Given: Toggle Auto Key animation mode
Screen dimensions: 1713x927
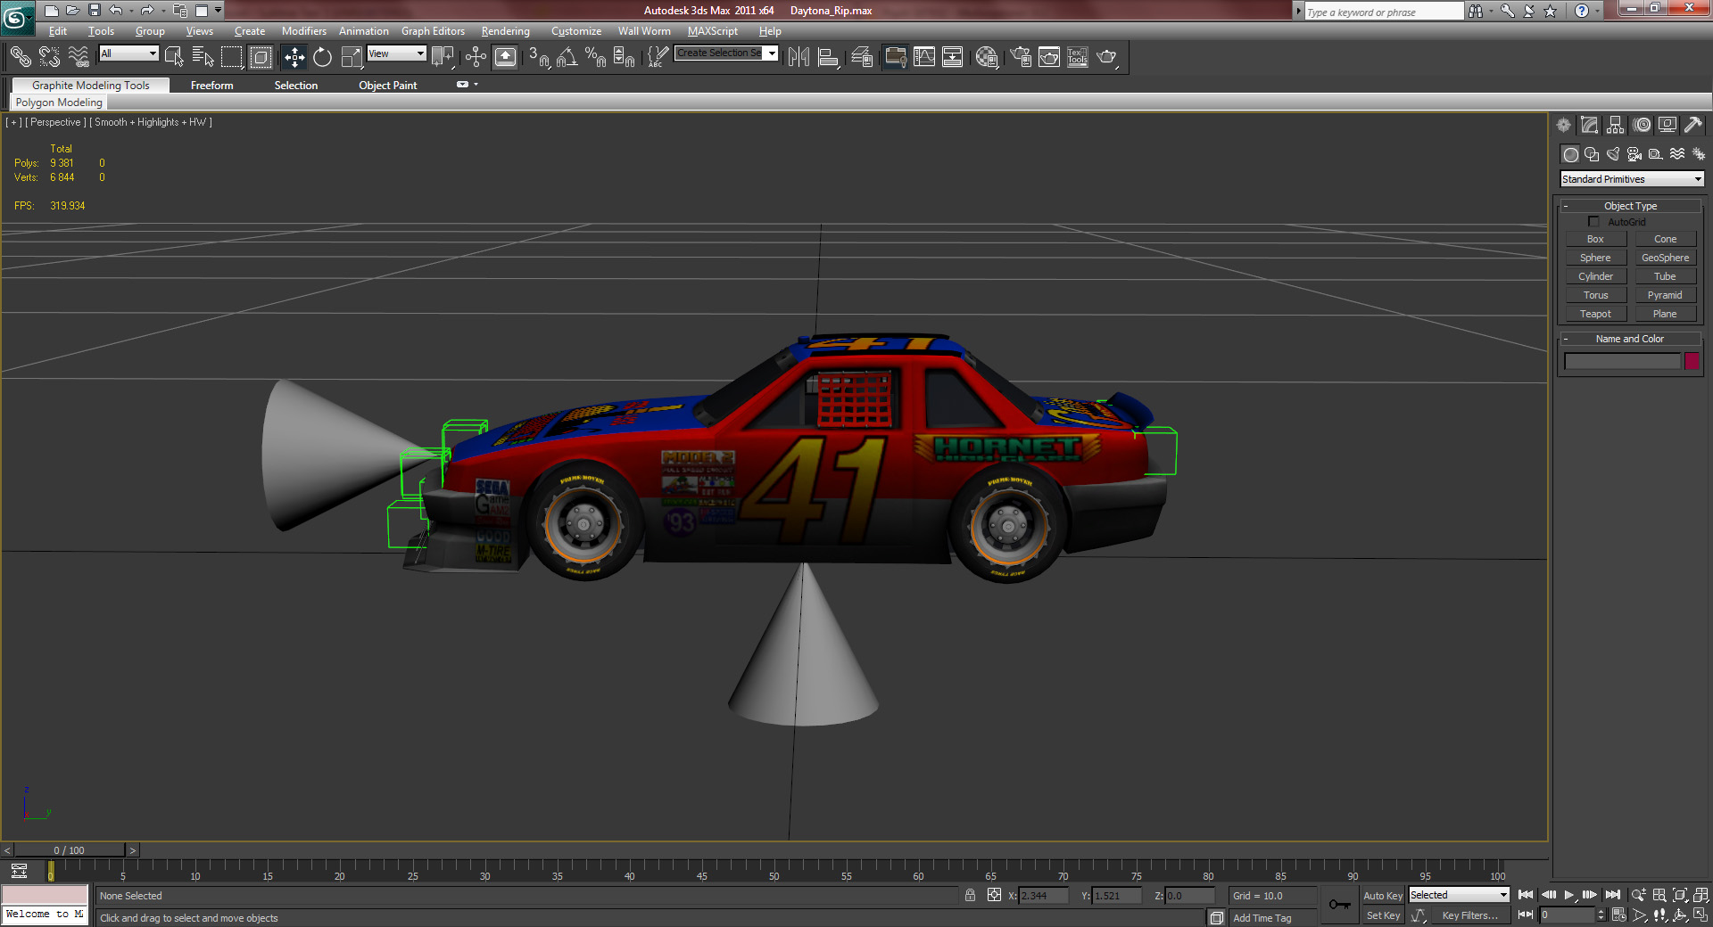Looking at the screenshot, I should click(x=1383, y=896).
